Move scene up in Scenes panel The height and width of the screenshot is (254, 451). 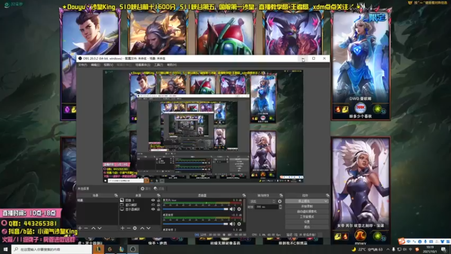[94, 228]
